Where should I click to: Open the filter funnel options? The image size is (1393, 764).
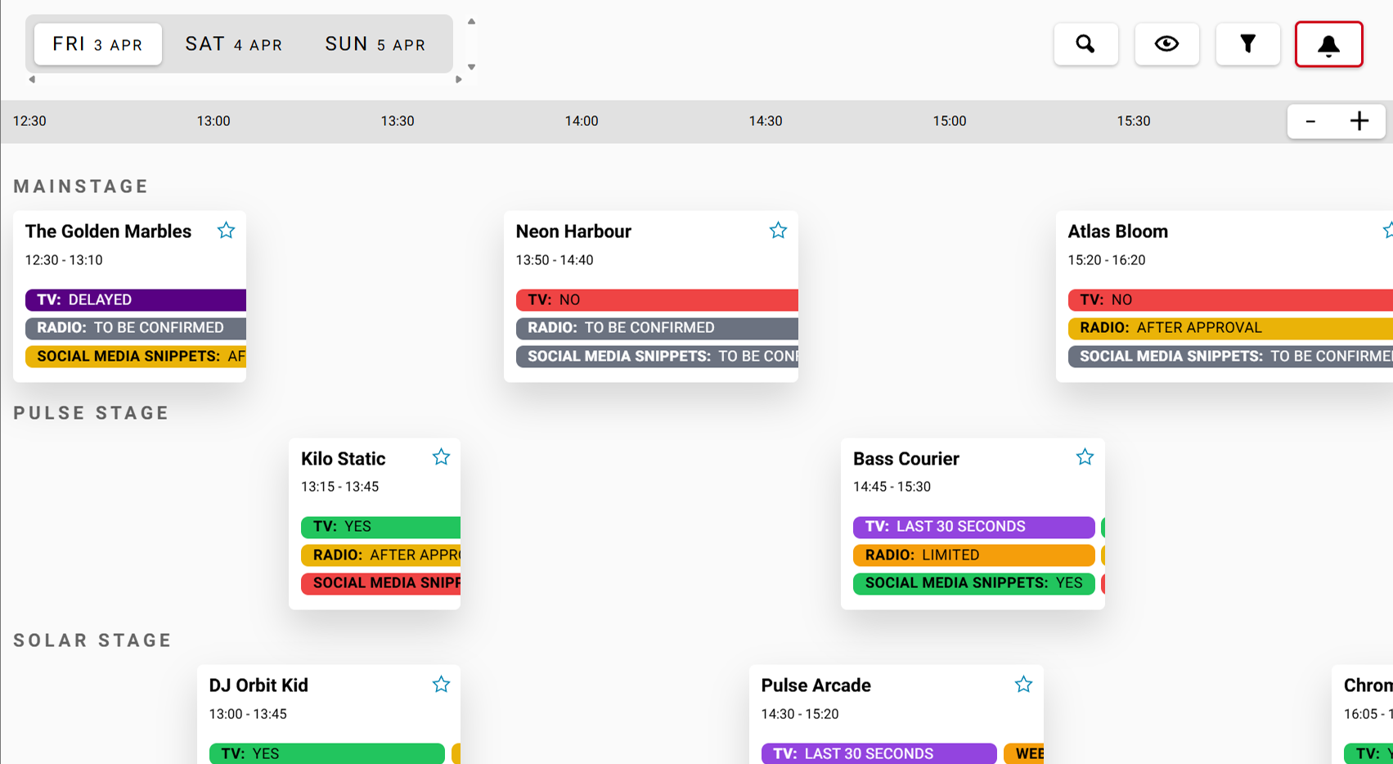1247,44
